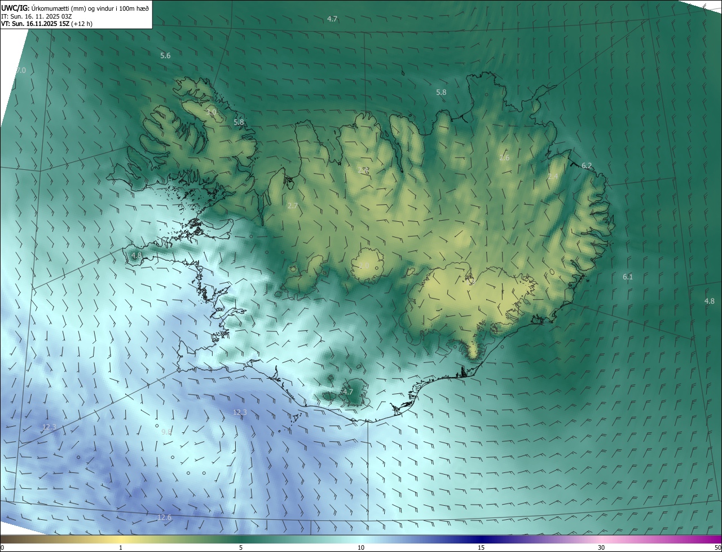Click the 15 tick on color scale
Screen dimensions: 722x552
tap(481, 547)
